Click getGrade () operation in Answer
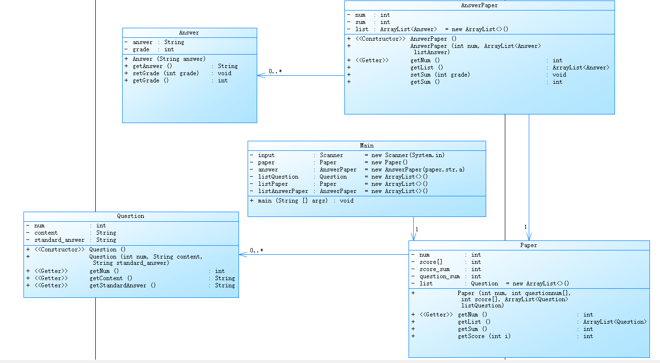660x363 pixels. point(176,80)
